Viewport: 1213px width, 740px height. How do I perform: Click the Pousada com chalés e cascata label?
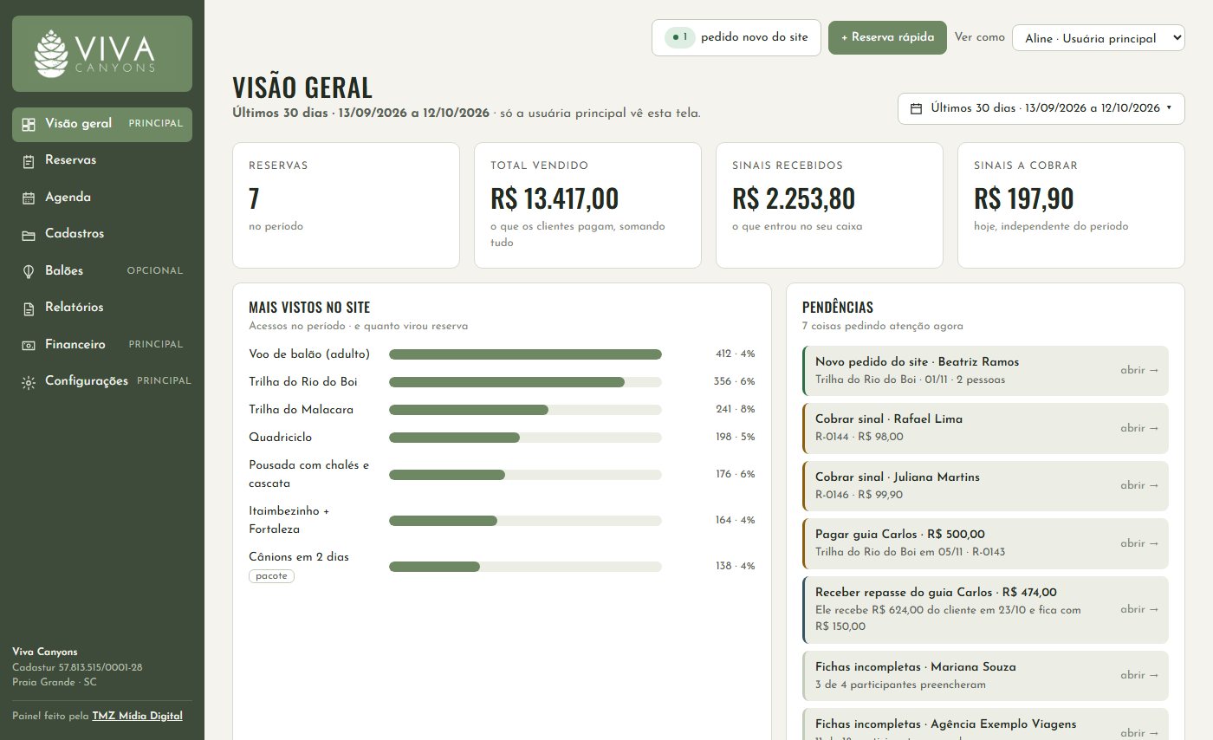click(309, 474)
